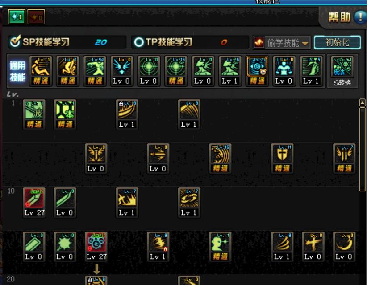The height and width of the screenshot is (285, 367).
Task: Select the green head sparkle skill icon
Action: pyautogui.click(x=220, y=246)
